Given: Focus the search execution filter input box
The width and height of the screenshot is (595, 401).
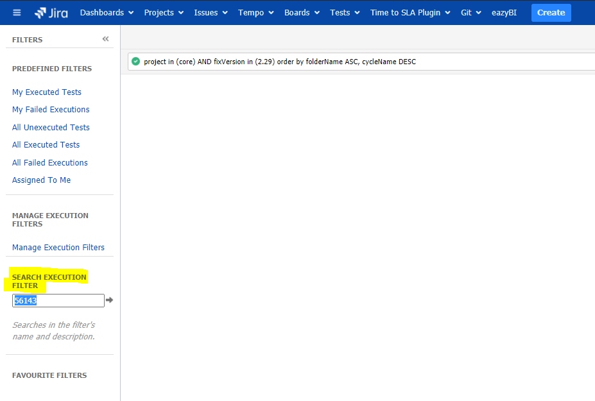Looking at the screenshot, I should click(x=58, y=300).
